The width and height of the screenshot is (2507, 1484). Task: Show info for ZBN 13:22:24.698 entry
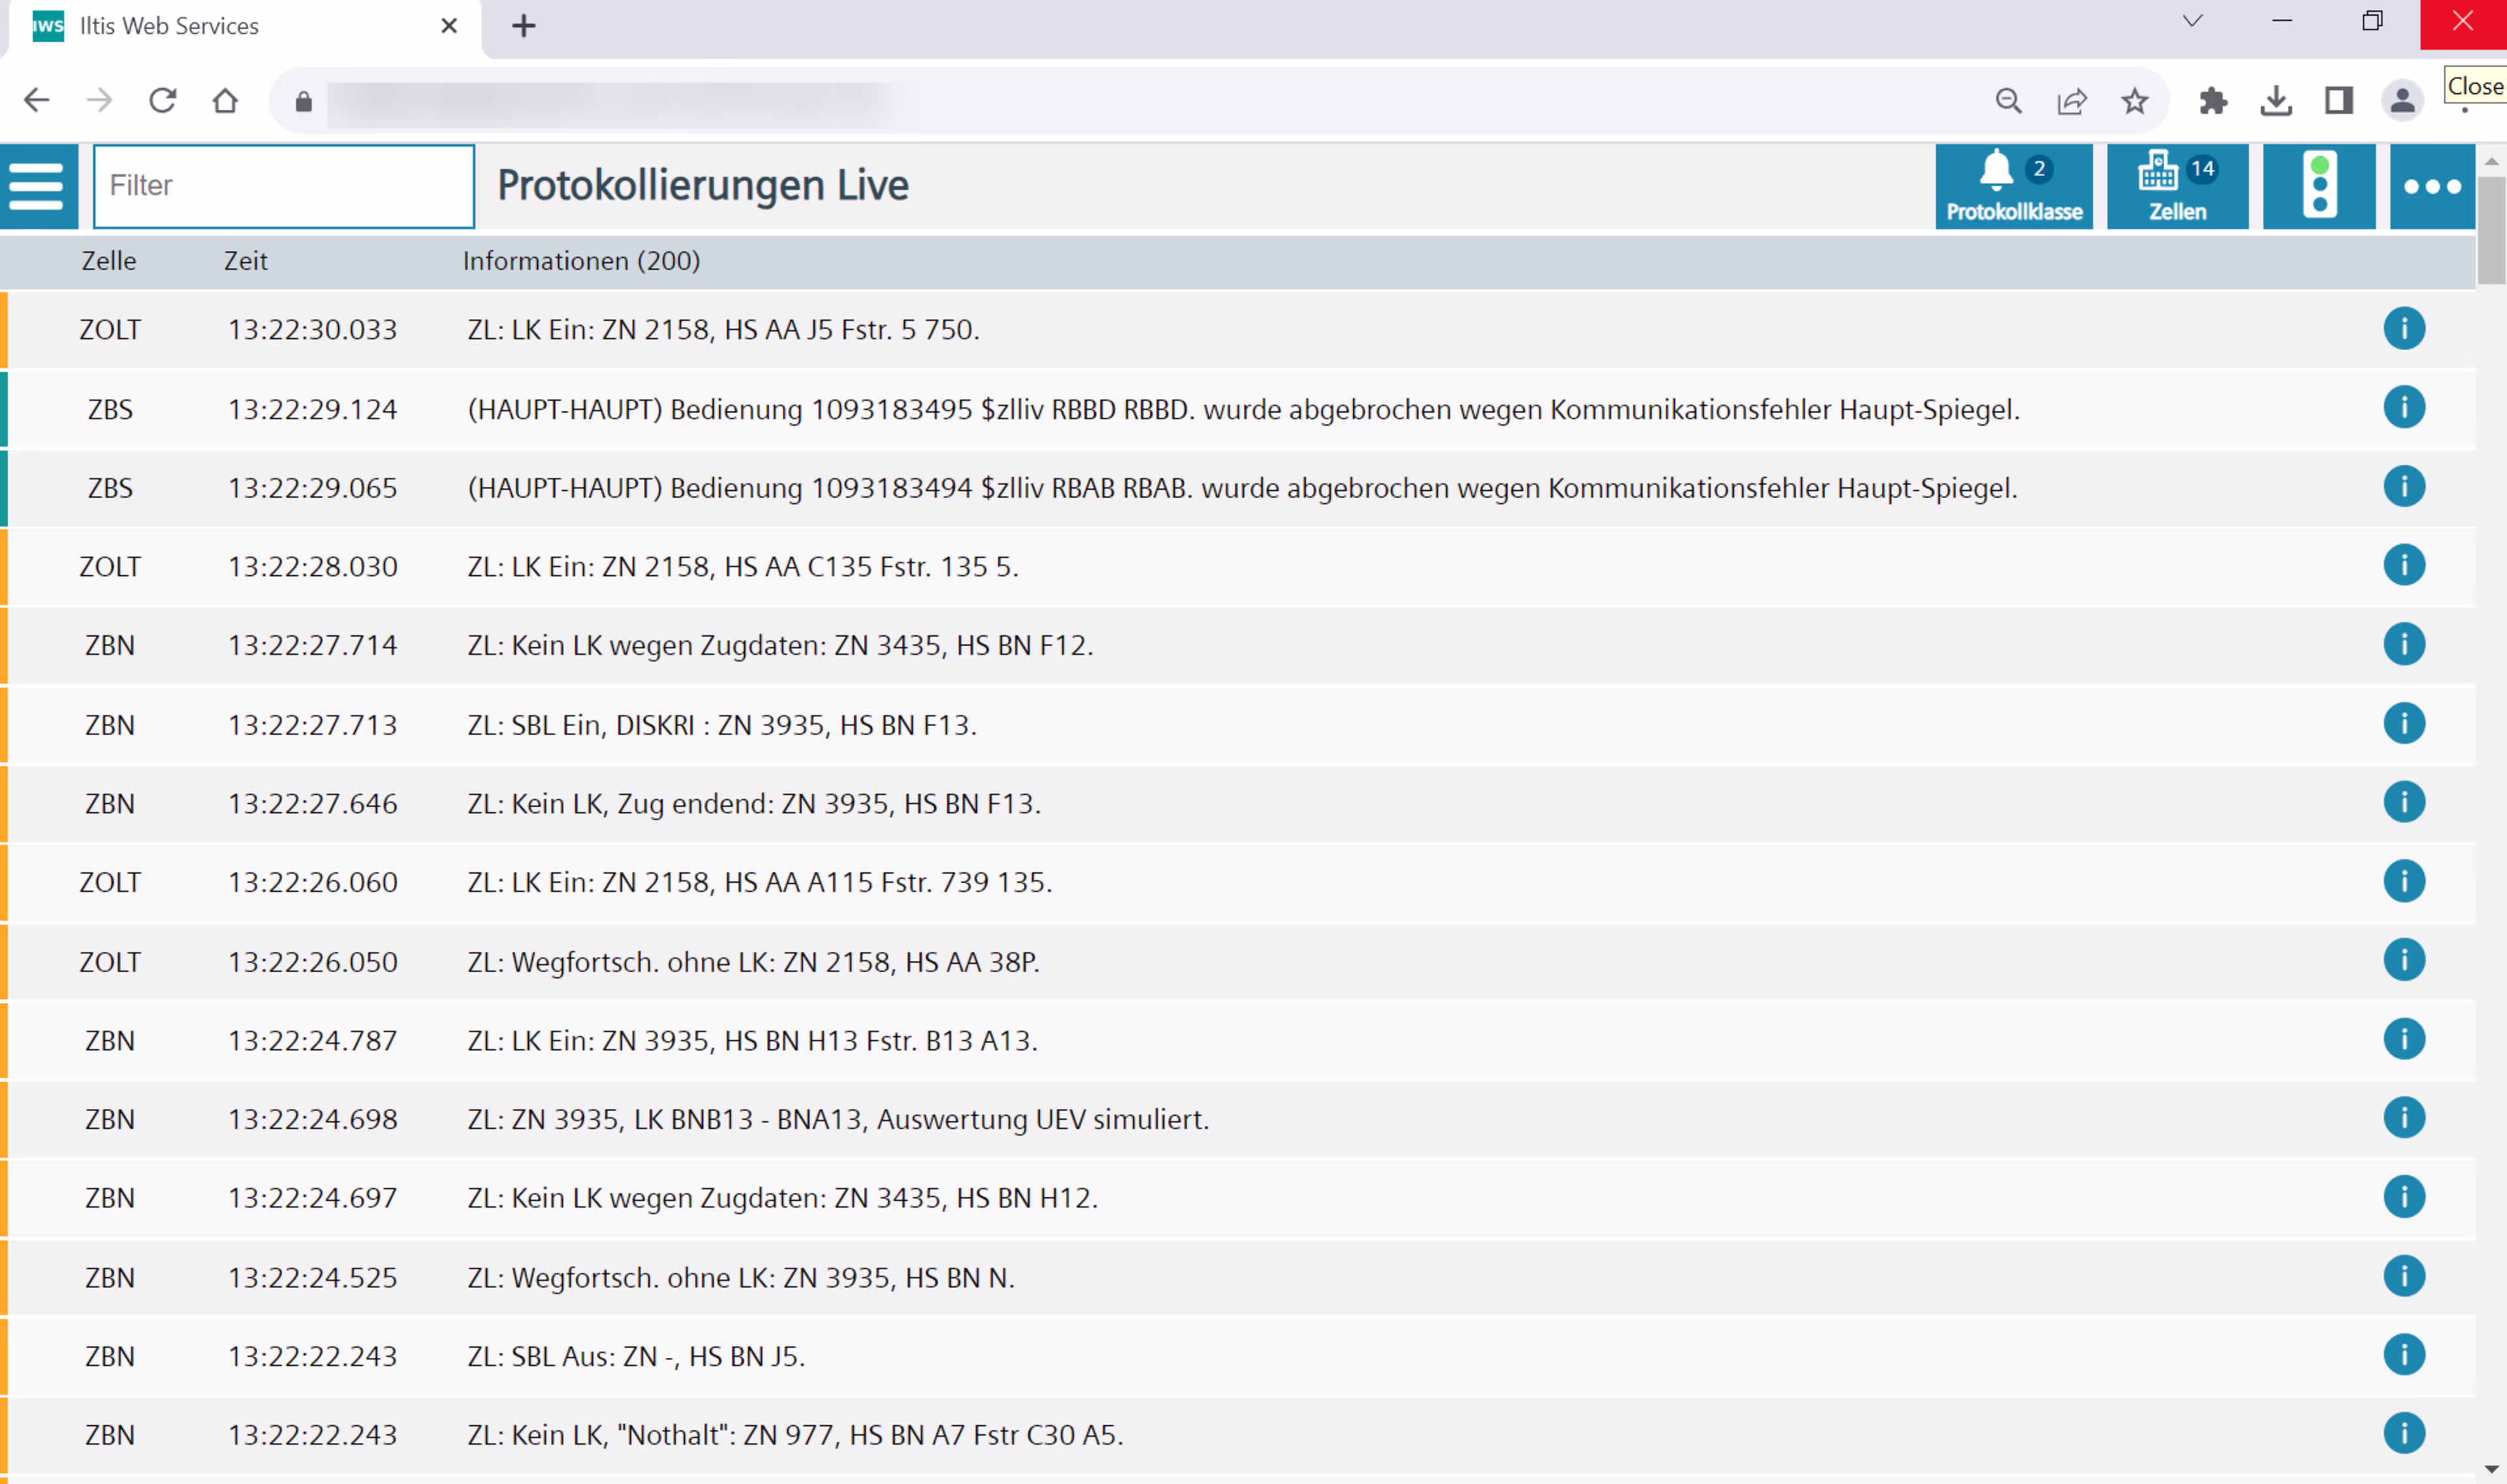(2403, 1118)
